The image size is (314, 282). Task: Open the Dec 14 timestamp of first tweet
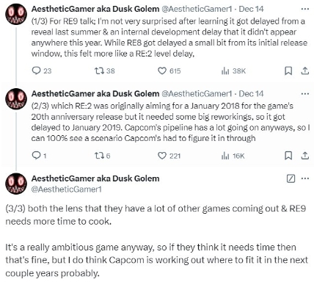click(x=251, y=9)
